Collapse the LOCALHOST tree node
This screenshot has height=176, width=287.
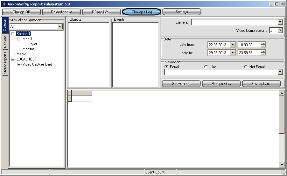click(x=13, y=59)
